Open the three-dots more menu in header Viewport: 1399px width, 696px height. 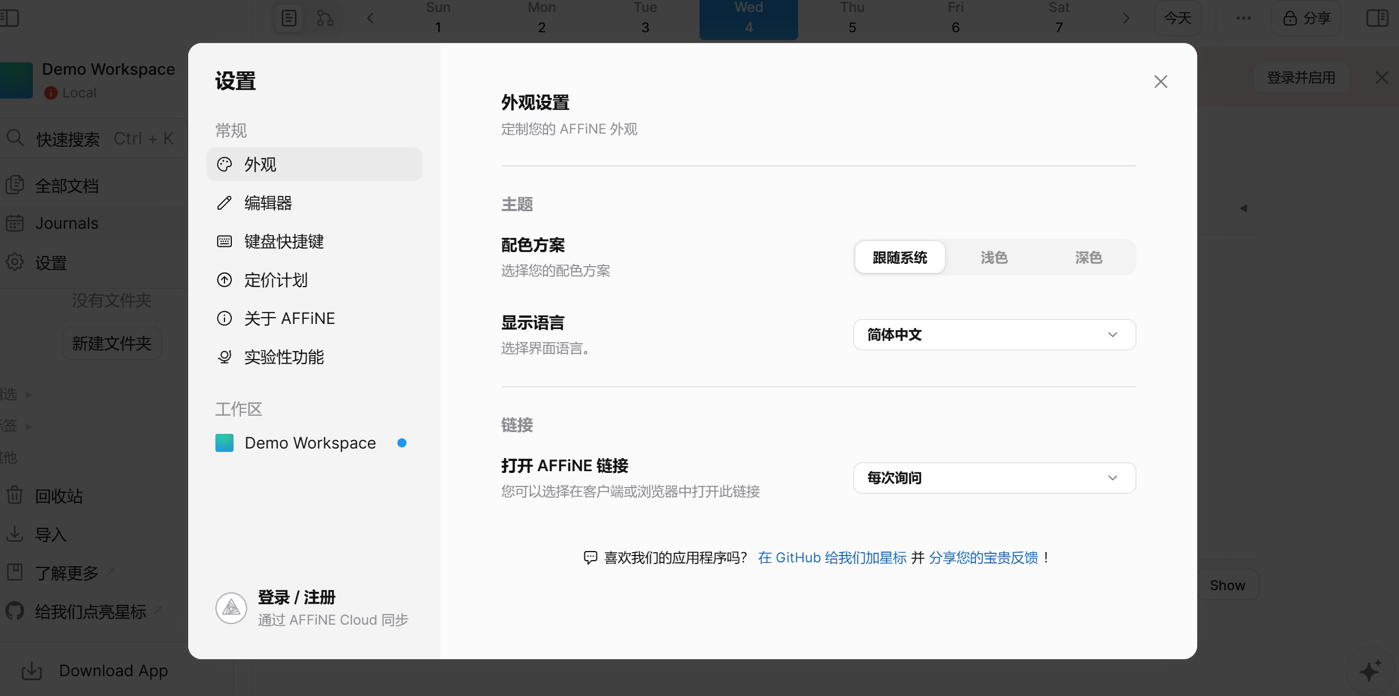(x=1243, y=18)
